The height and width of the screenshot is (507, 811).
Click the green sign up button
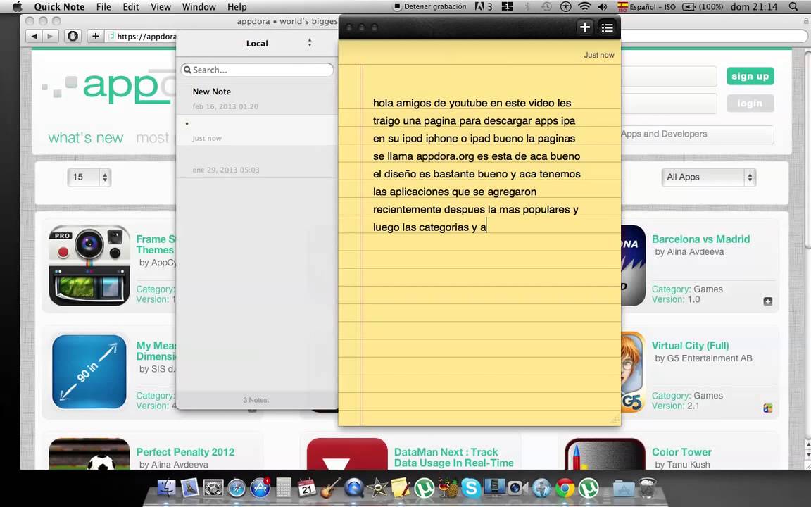[750, 76]
